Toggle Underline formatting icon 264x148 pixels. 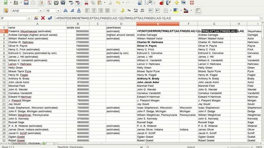pyautogui.click(x=79, y=11)
